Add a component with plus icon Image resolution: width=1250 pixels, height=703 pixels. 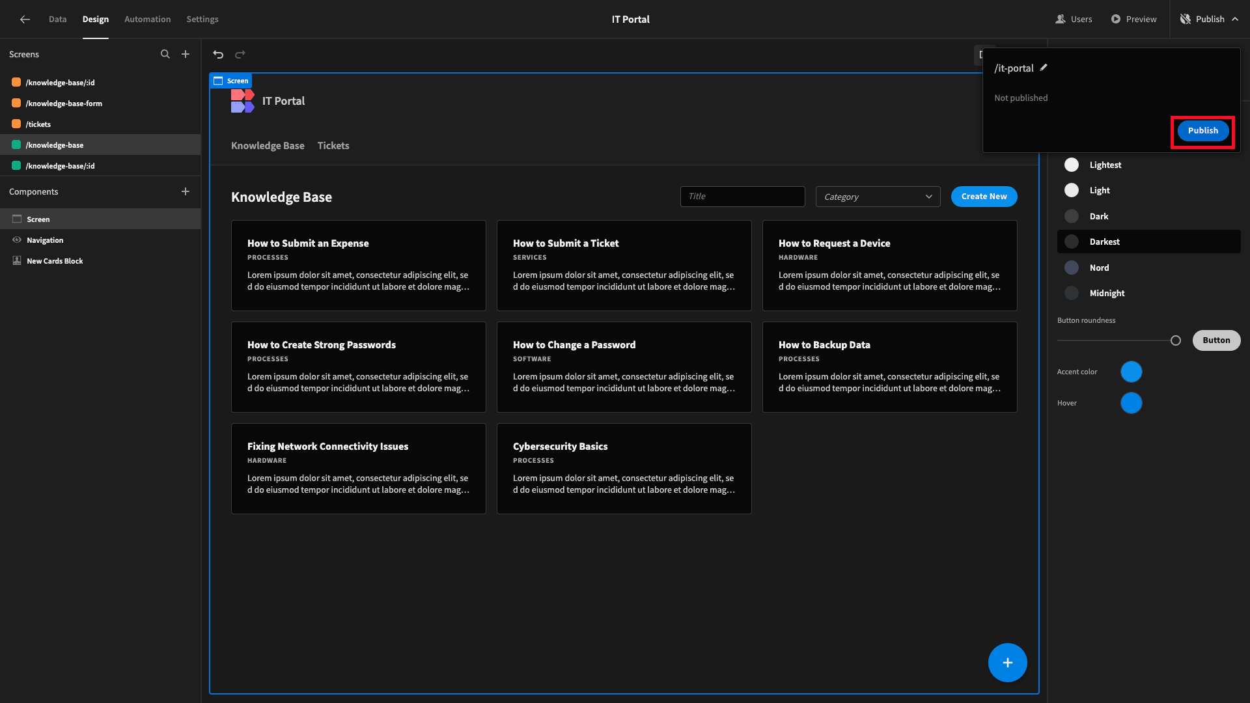pos(186,191)
